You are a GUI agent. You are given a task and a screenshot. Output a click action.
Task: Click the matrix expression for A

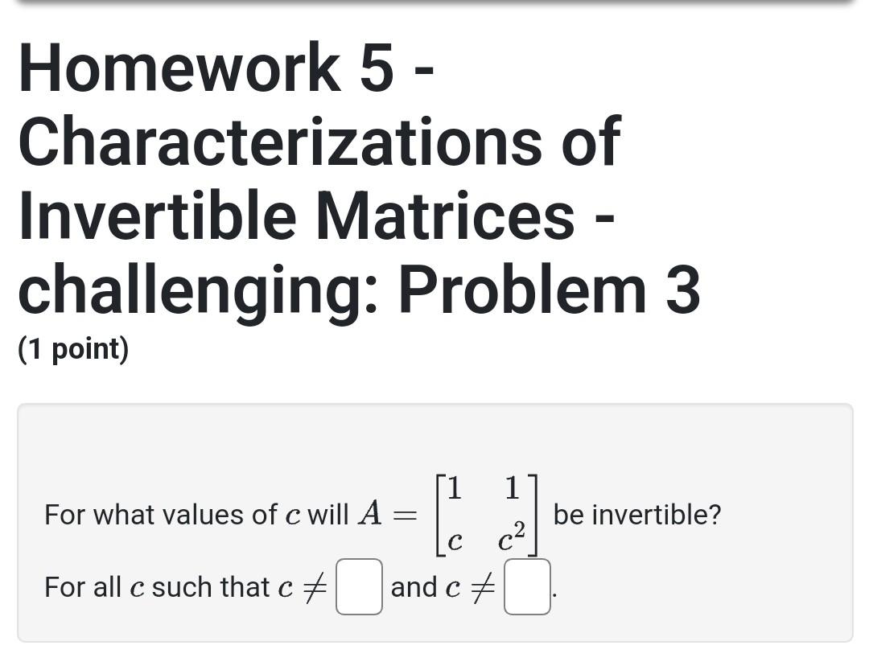[491, 513]
